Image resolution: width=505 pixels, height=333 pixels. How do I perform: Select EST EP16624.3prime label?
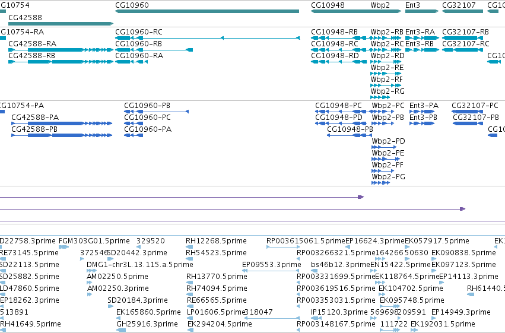point(375,241)
